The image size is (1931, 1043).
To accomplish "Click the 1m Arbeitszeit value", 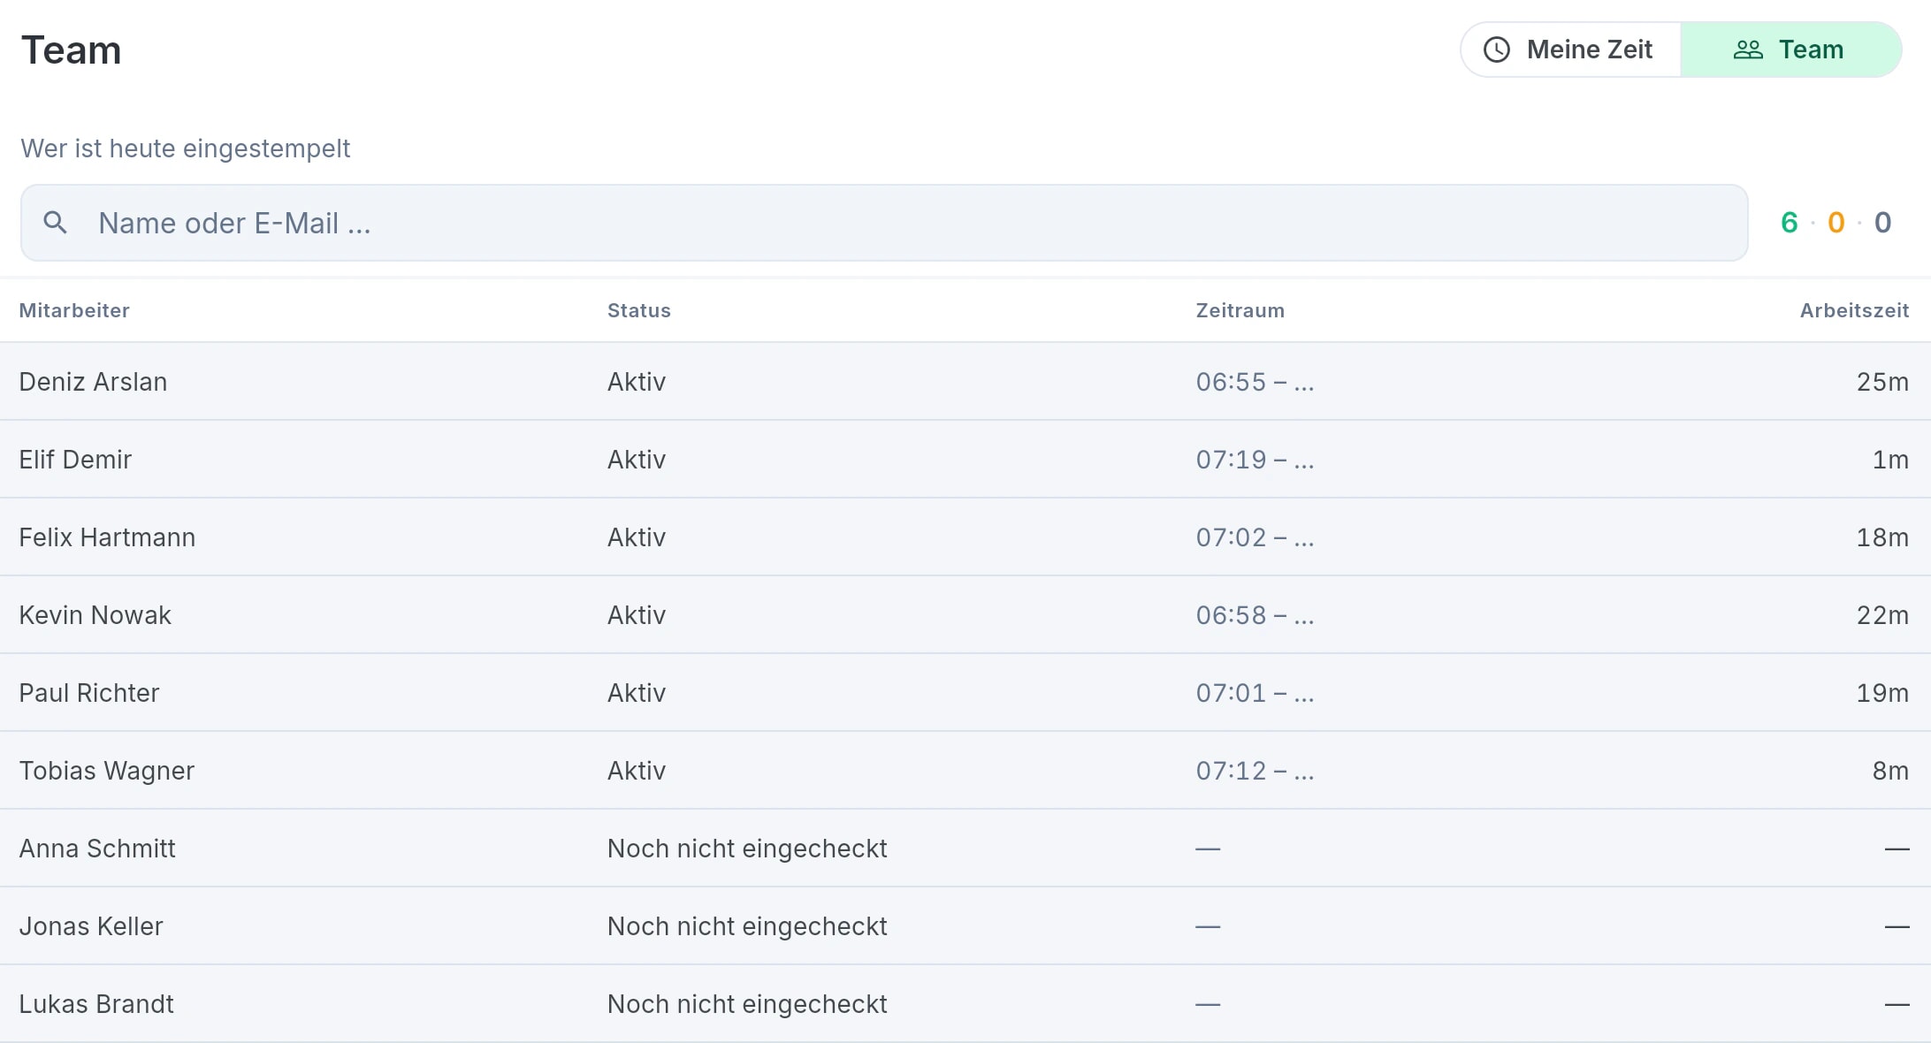I will click(x=1890, y=460).
